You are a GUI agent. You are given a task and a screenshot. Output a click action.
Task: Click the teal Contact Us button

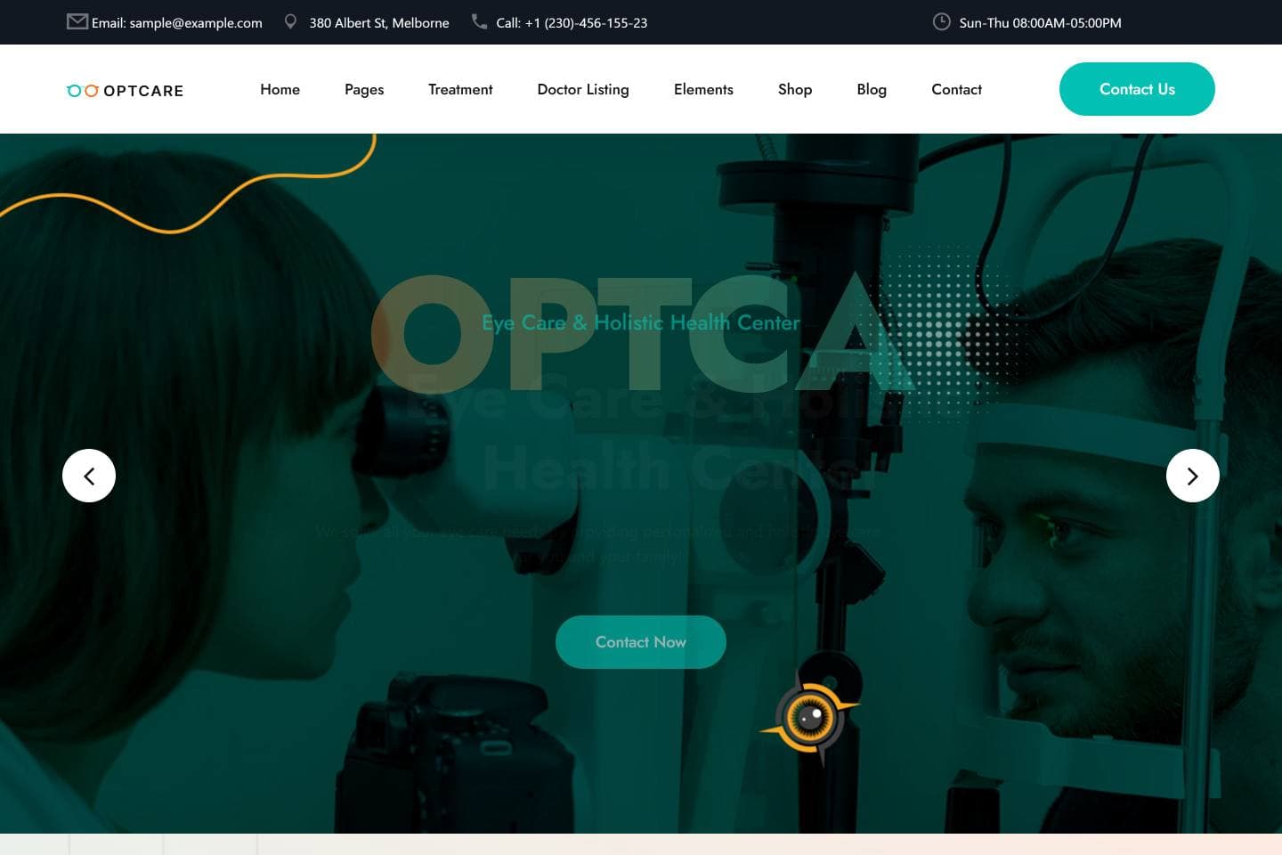tap(1137, 89)
